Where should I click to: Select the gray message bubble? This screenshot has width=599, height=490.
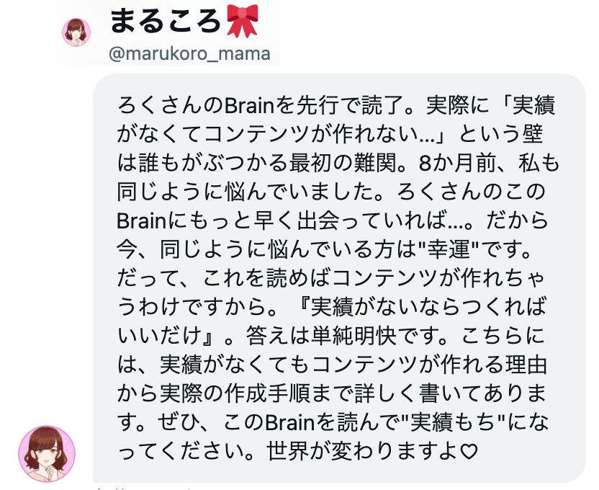(339, 278)
